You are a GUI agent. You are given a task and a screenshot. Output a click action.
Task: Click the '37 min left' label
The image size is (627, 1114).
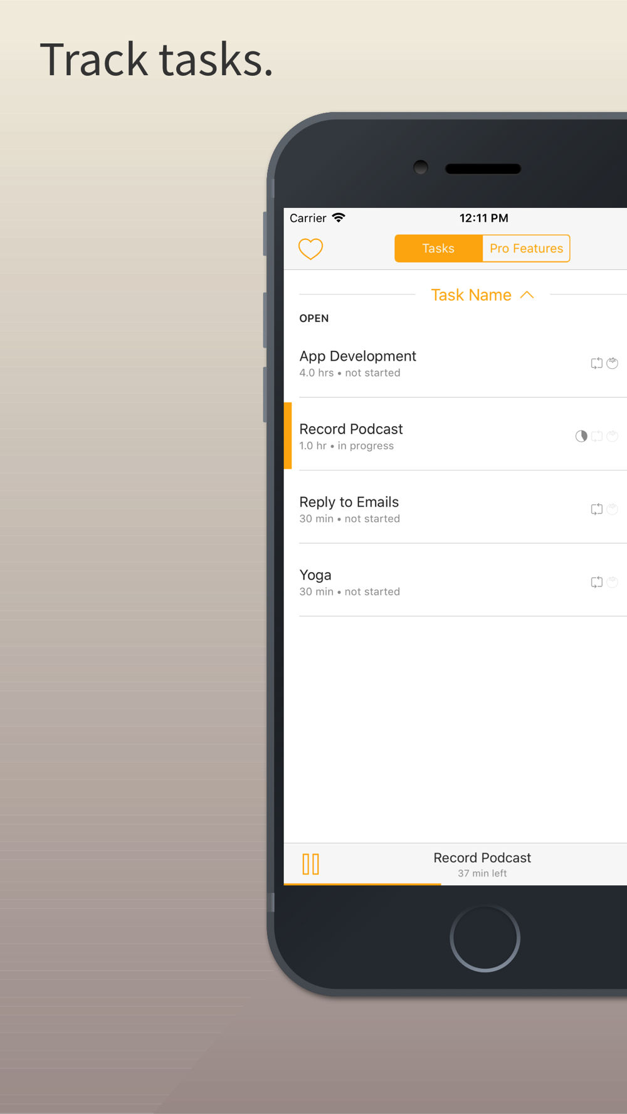482,873
